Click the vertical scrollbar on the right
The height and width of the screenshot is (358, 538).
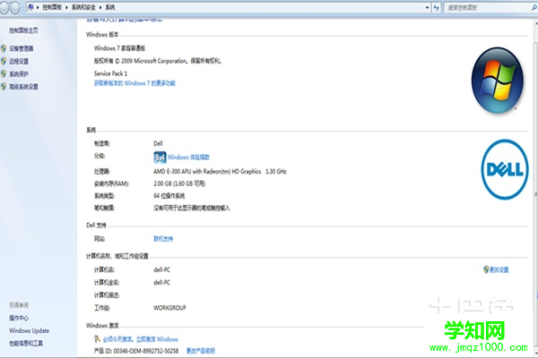tap(535, 193)
